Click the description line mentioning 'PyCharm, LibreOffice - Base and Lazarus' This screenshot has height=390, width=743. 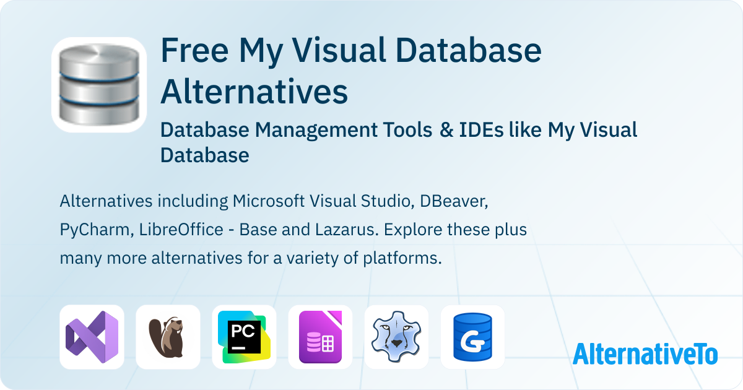[x=293, y=230]
